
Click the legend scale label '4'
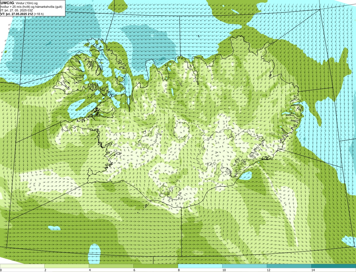(x=90, y=270)
